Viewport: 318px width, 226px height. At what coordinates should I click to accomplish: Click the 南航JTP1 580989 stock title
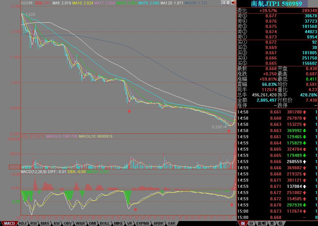277,4
